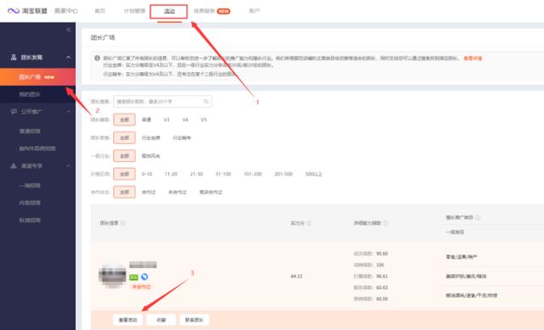The height and width of the screenshot is (330, 544).
Task: Open the 计划管理 top navigation tab
Action: click(134, 11)
